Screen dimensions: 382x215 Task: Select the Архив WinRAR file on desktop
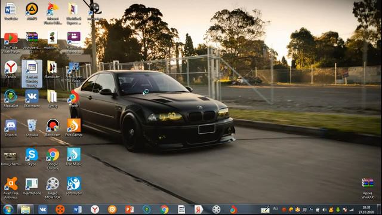point(368,189)
